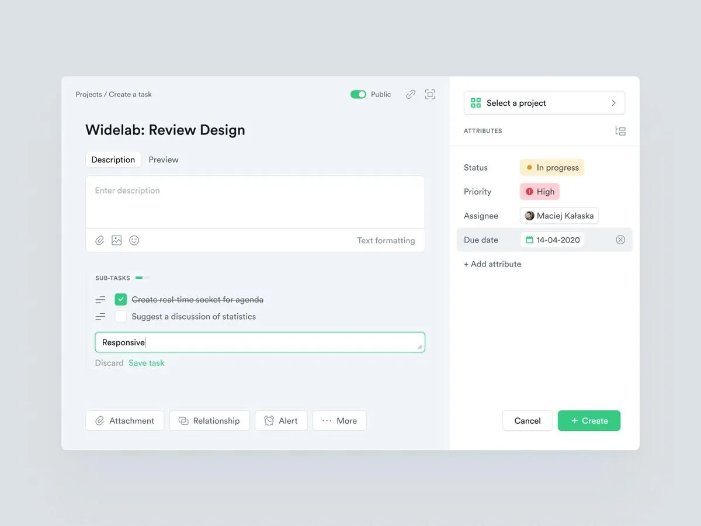Open the In progress status dropdown

pyautogui.click(x=551, y=168)
